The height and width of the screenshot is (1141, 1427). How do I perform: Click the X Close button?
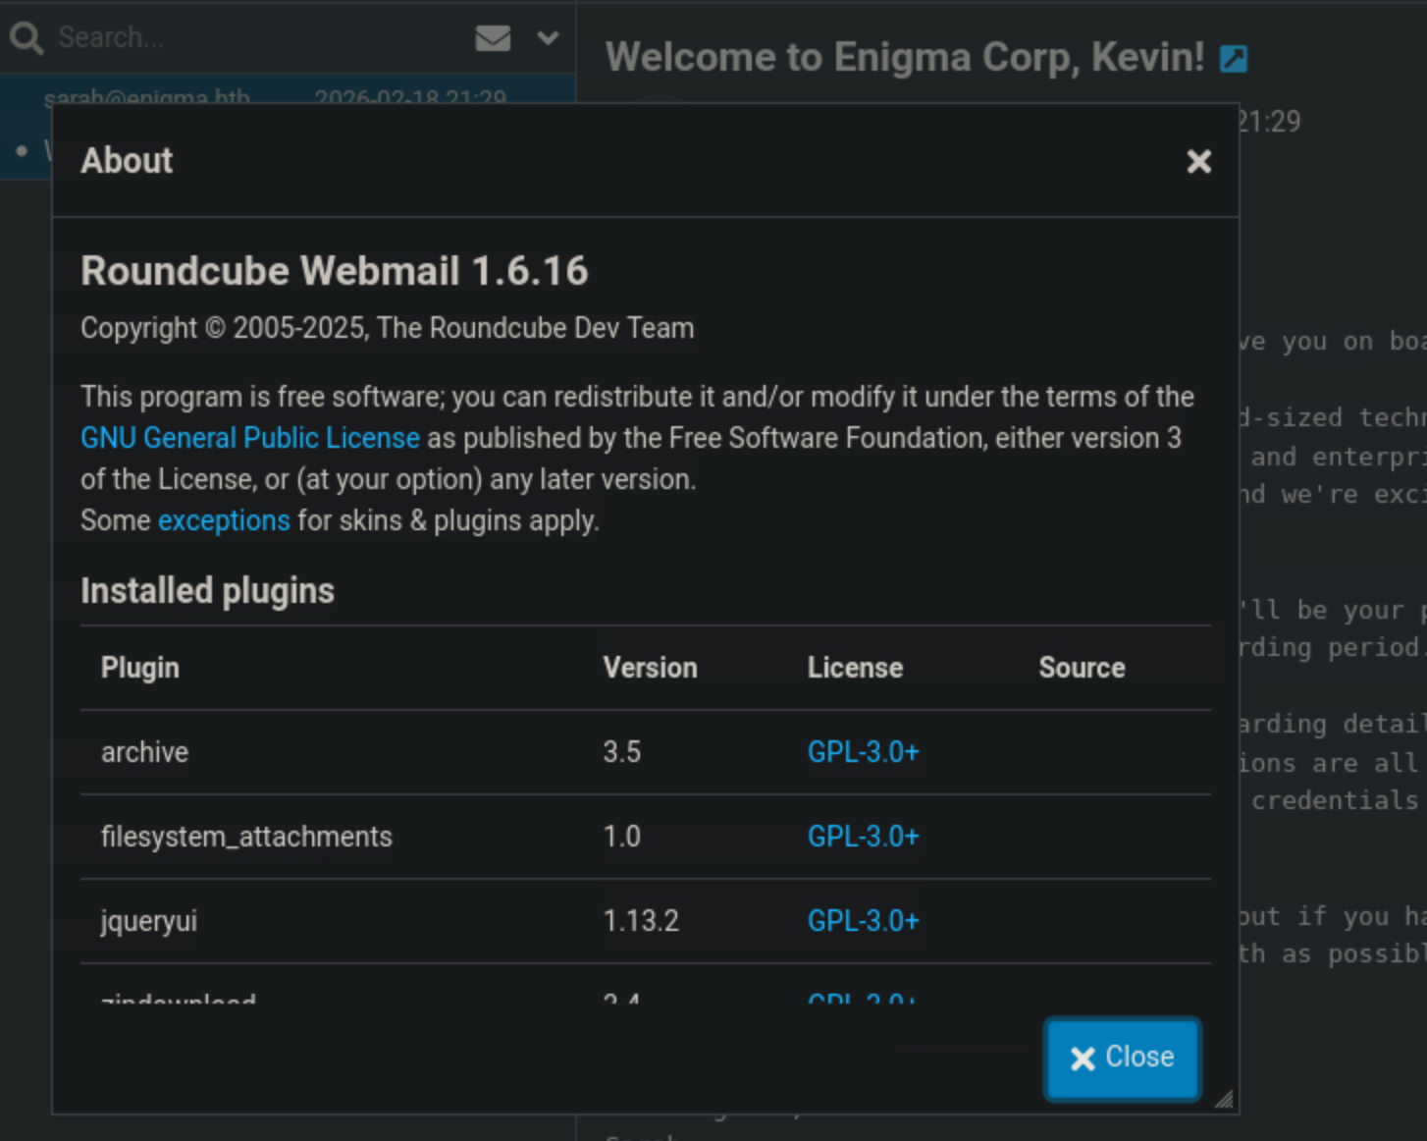click(x=1122, y=1058)
